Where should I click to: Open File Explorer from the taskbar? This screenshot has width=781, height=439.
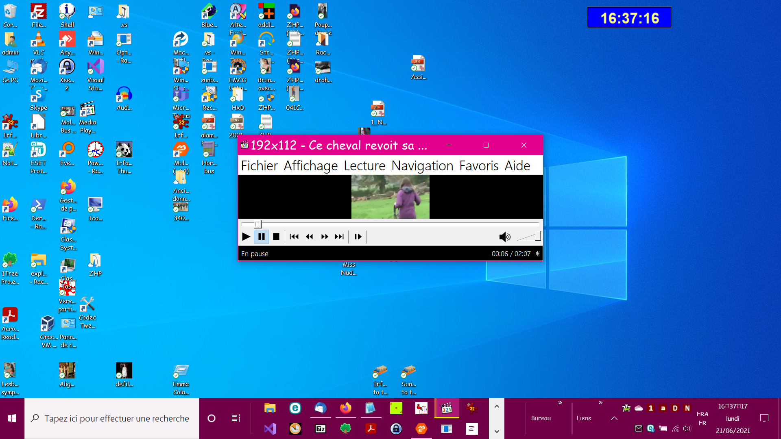point(270,408)
